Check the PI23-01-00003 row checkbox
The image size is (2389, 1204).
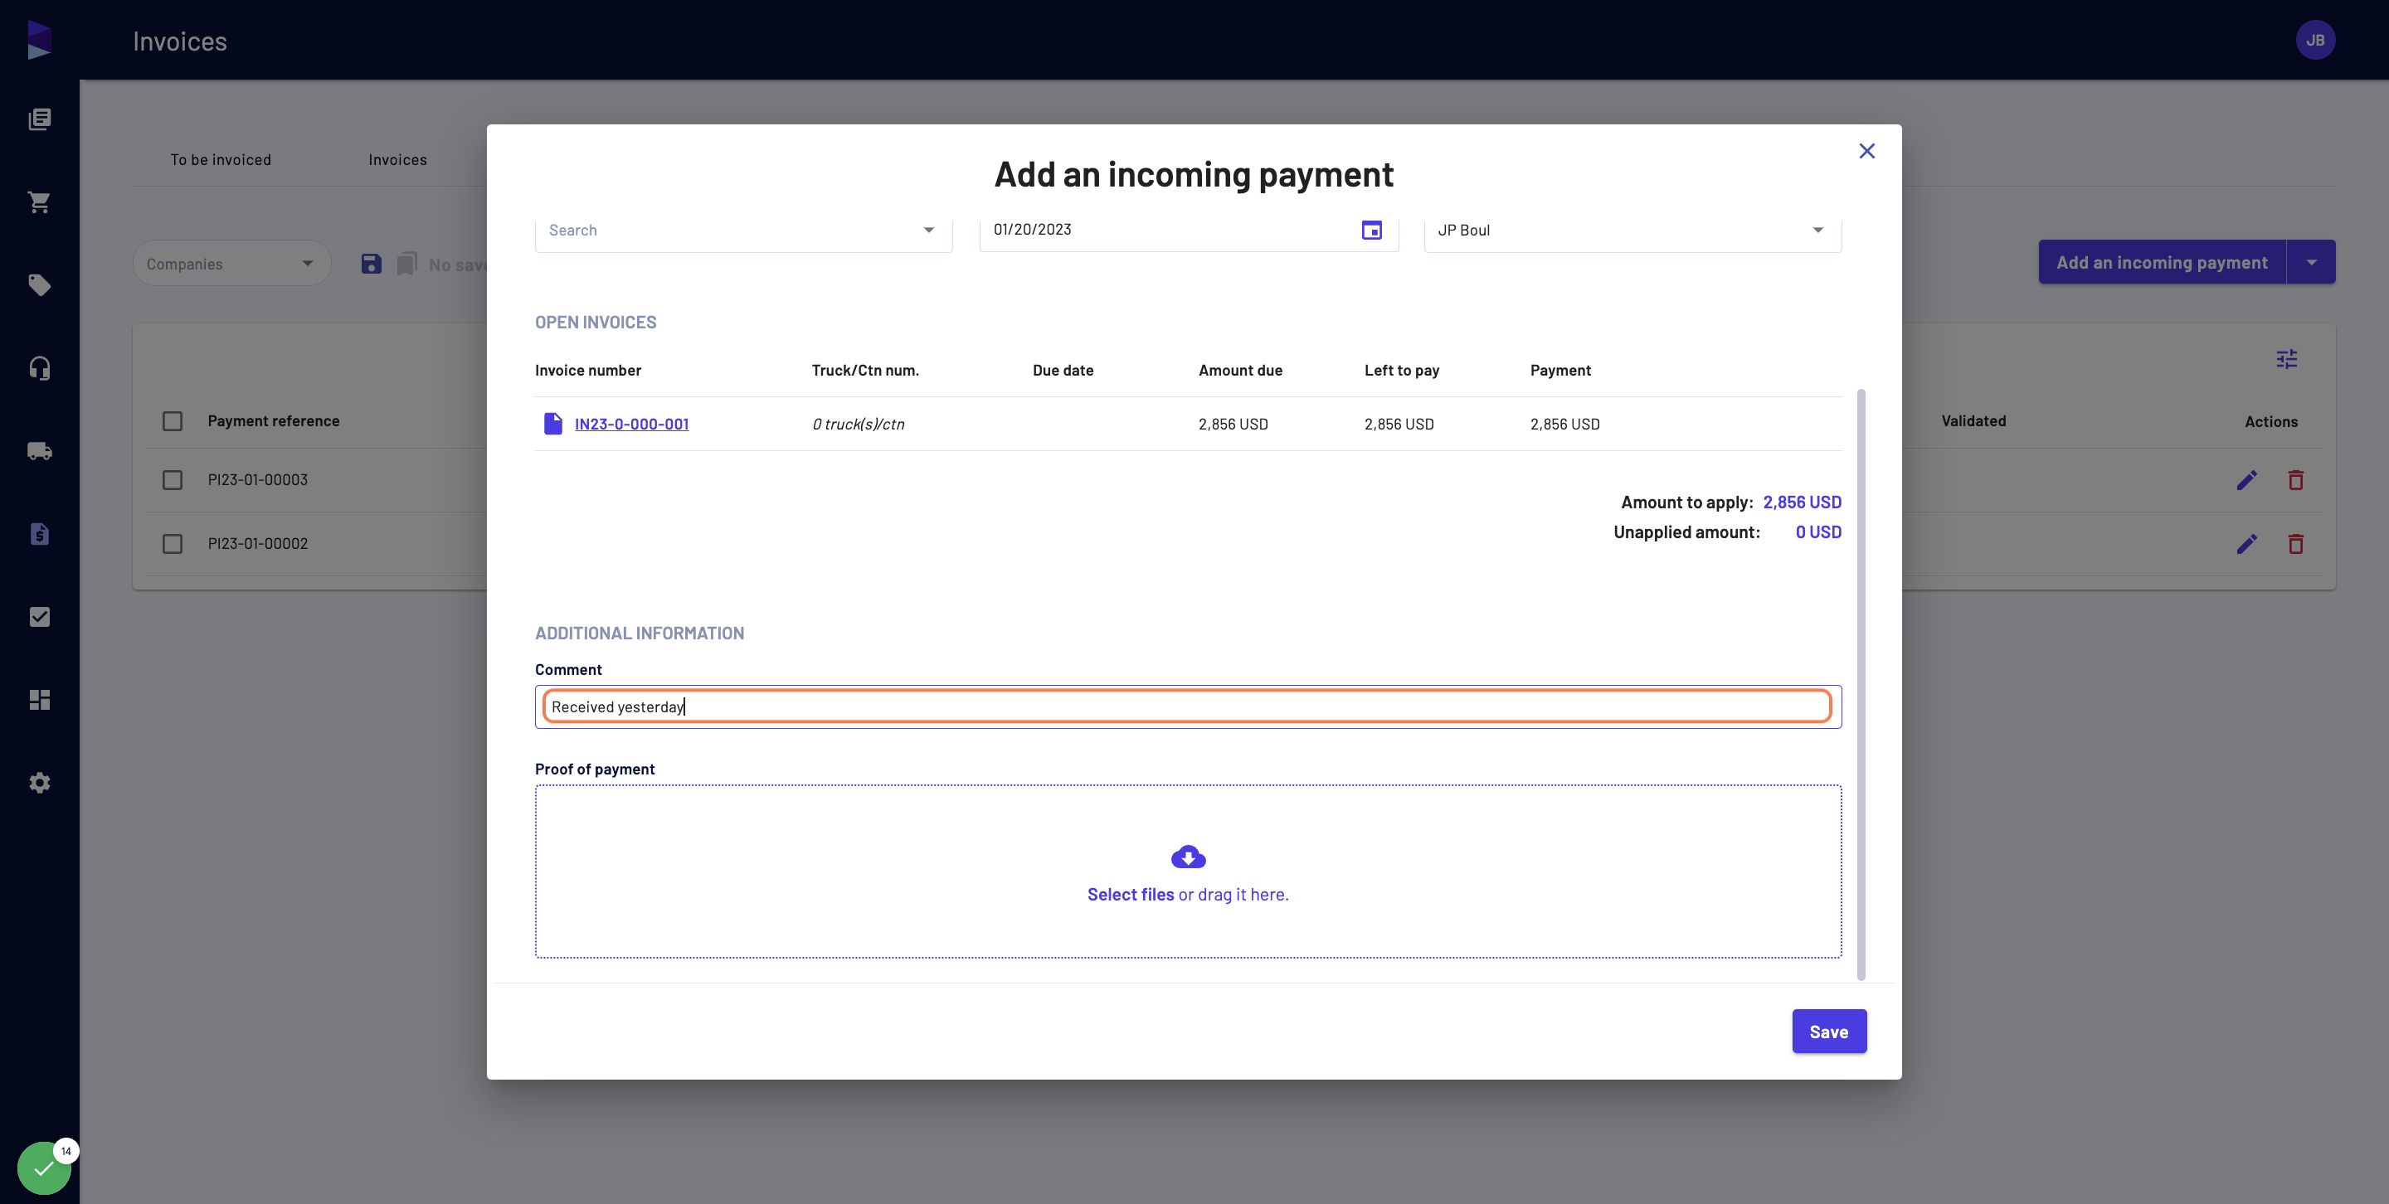pyautogui.click(x=173, y=480)
